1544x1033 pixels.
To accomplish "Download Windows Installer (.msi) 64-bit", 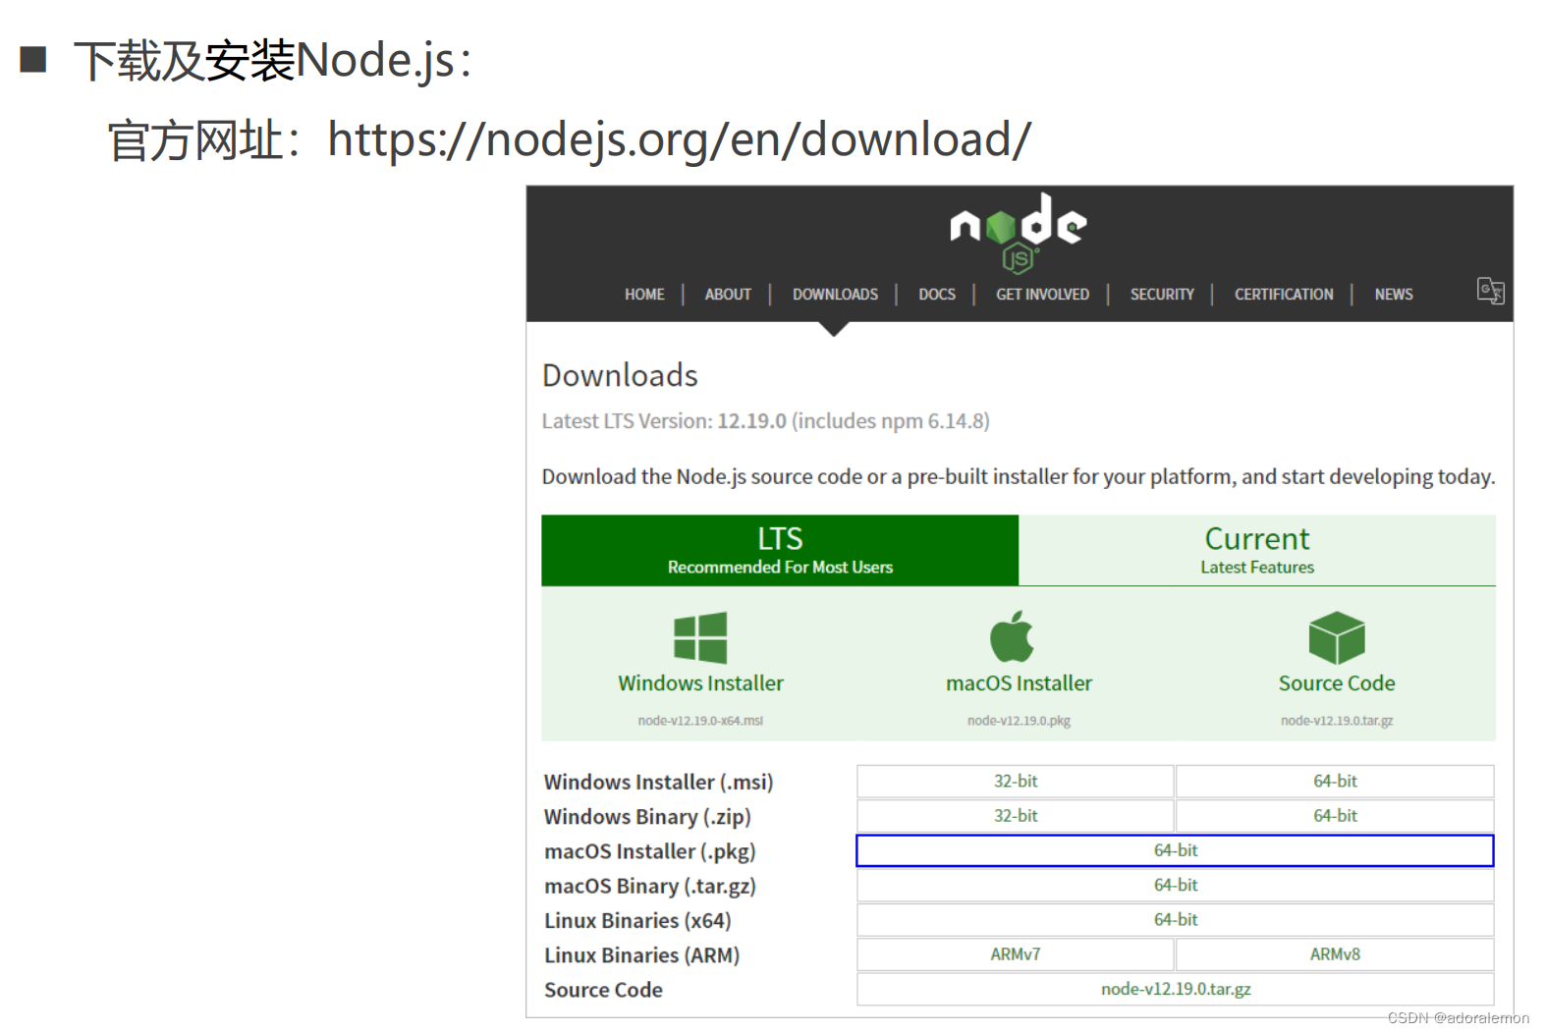I will click(x=1335, y=782).
